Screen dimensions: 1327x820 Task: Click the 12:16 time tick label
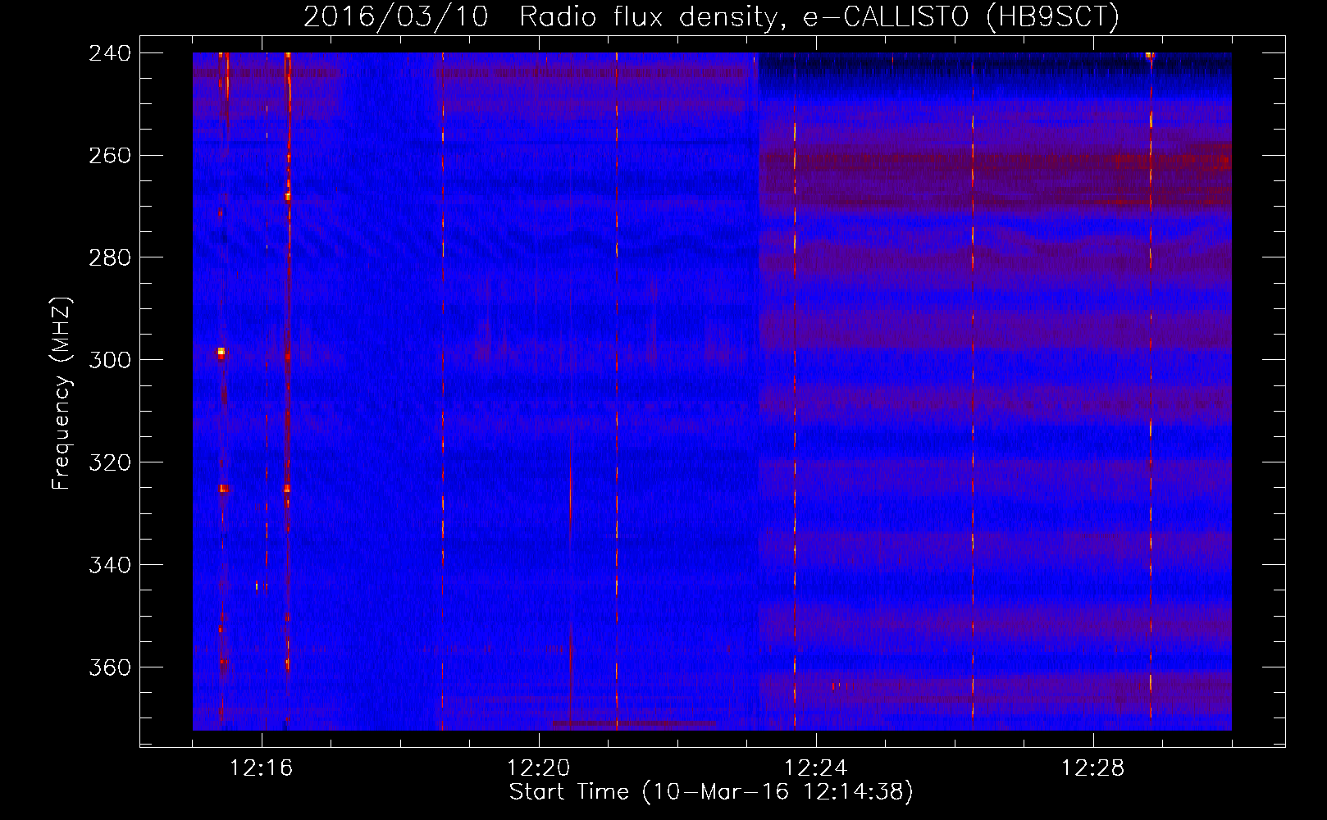(x=262, y=768)
